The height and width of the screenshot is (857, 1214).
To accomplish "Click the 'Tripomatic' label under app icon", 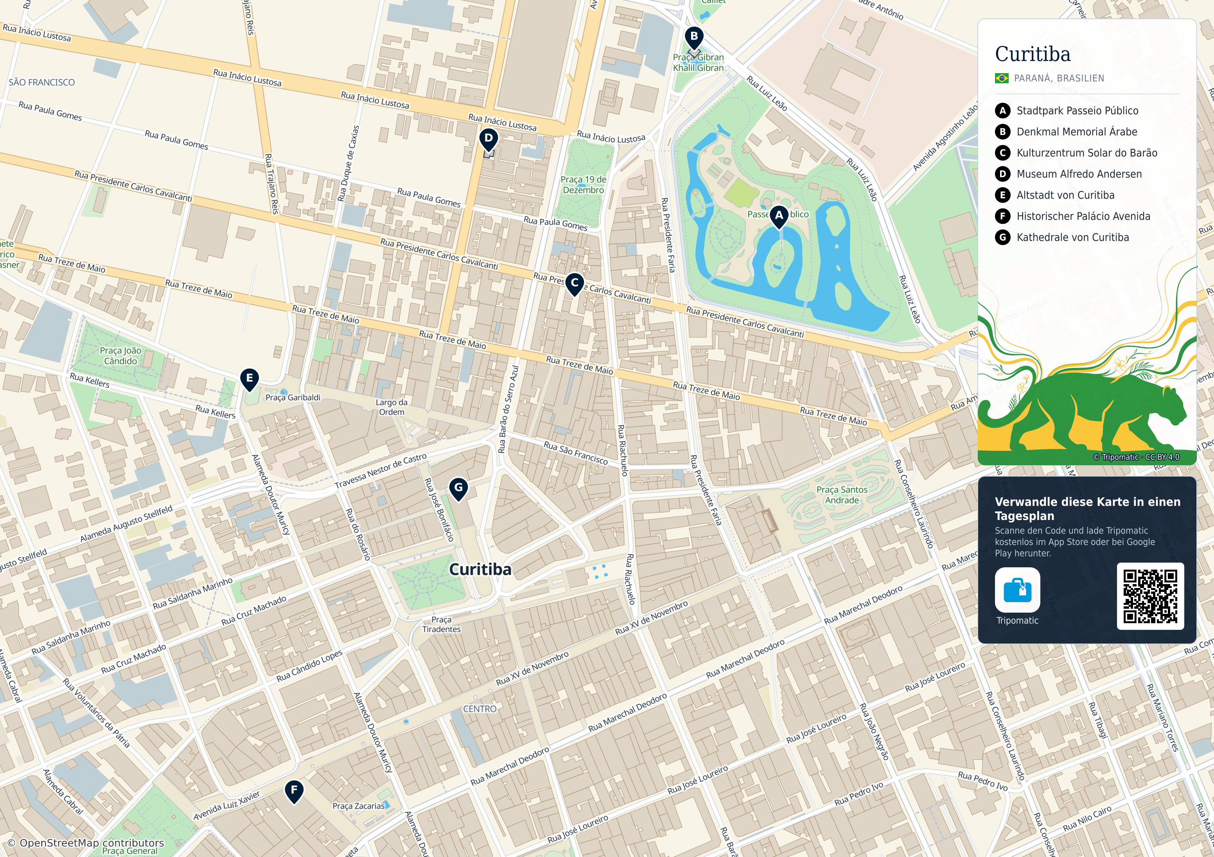I will tap(1017, 621).
